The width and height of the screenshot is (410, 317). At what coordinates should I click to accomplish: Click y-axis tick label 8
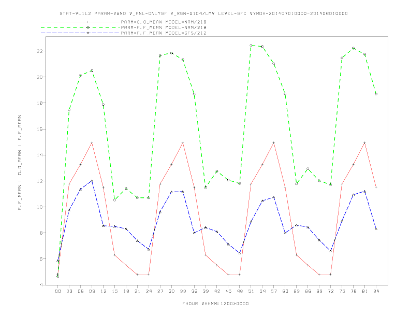click(x=41, y=233)
